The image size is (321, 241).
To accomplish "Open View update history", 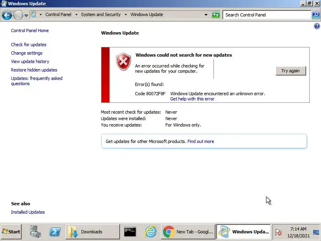I will pos(30,61).
